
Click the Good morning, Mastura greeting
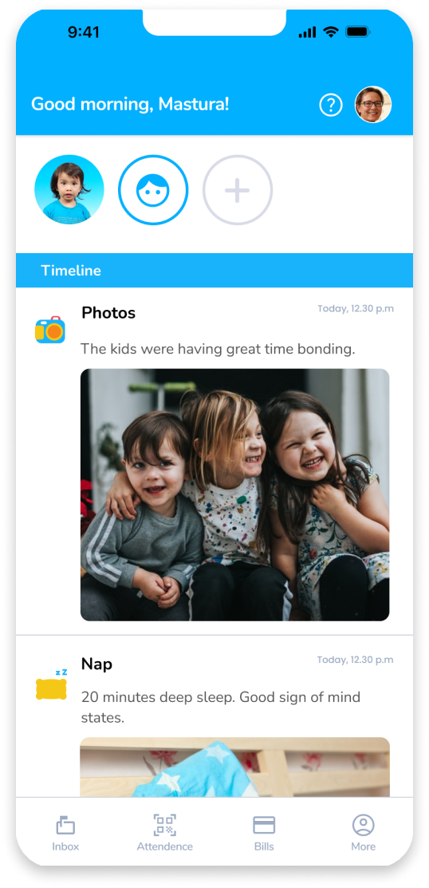(130, 104)
